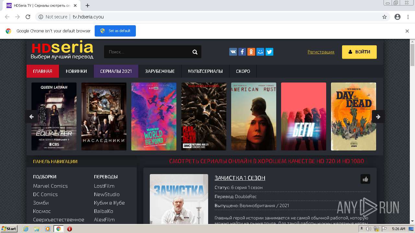Open the ЗАЧИСТКА 1 СЕЗОН title link
This screenshot has height=233, width=415.
click(240, 178)
